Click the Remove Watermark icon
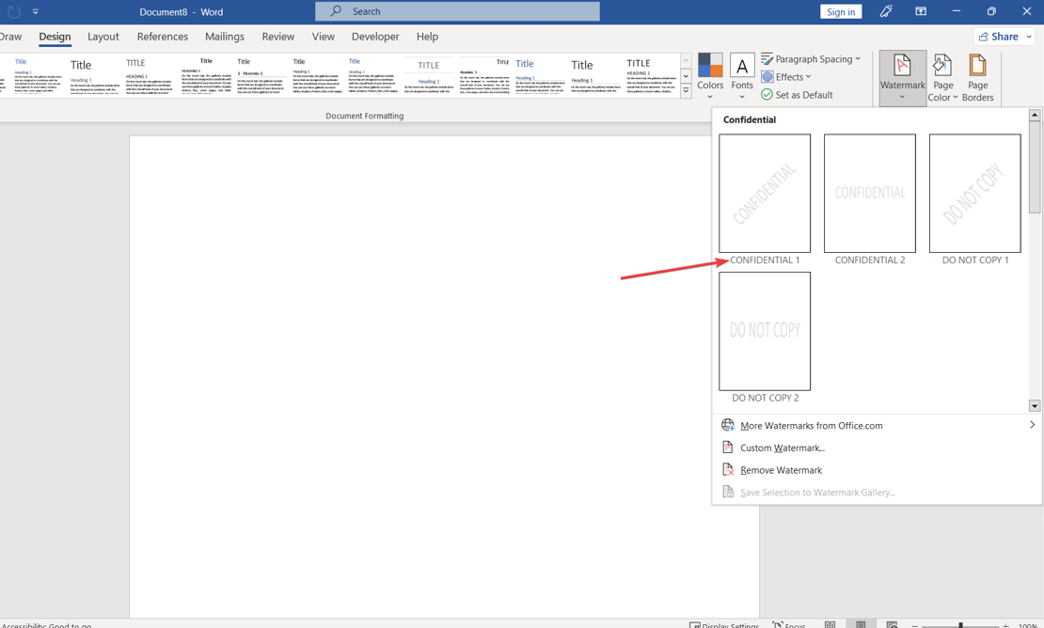This screenshot has width=1044, height=628. (x=728, y=470)
